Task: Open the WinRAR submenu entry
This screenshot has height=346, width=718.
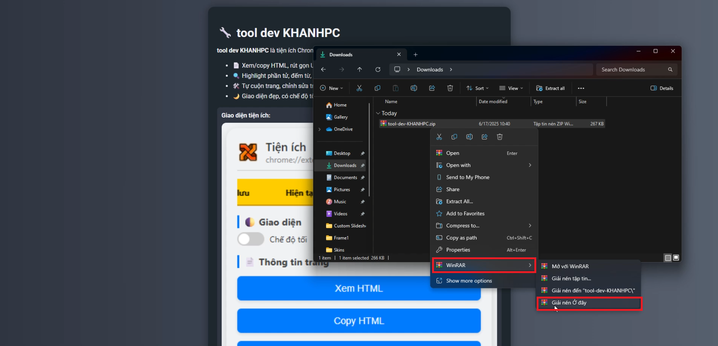Action: click(484, 265)
